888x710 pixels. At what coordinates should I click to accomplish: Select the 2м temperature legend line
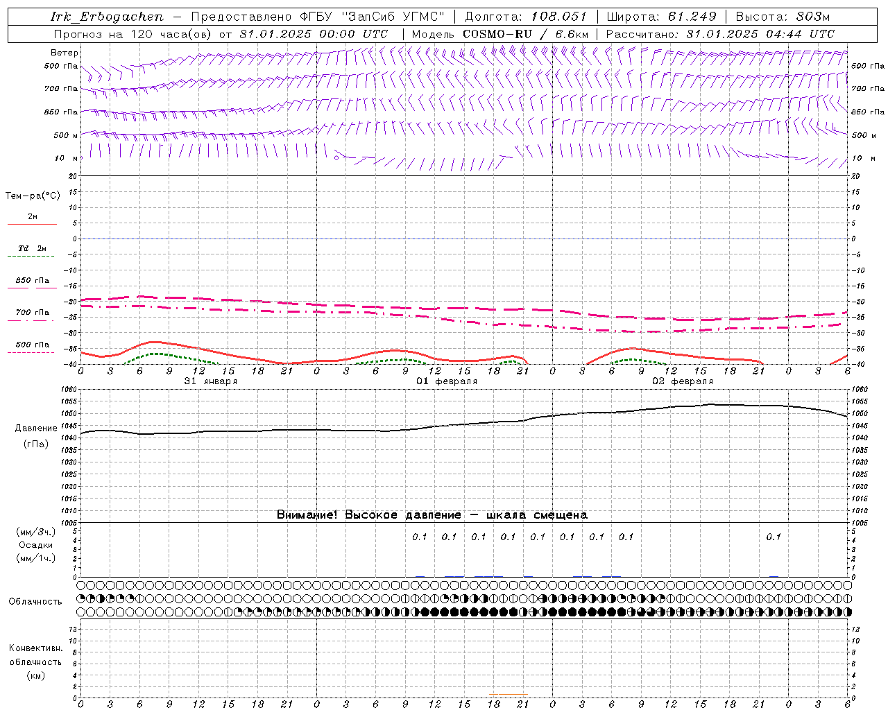coord(32,224)
